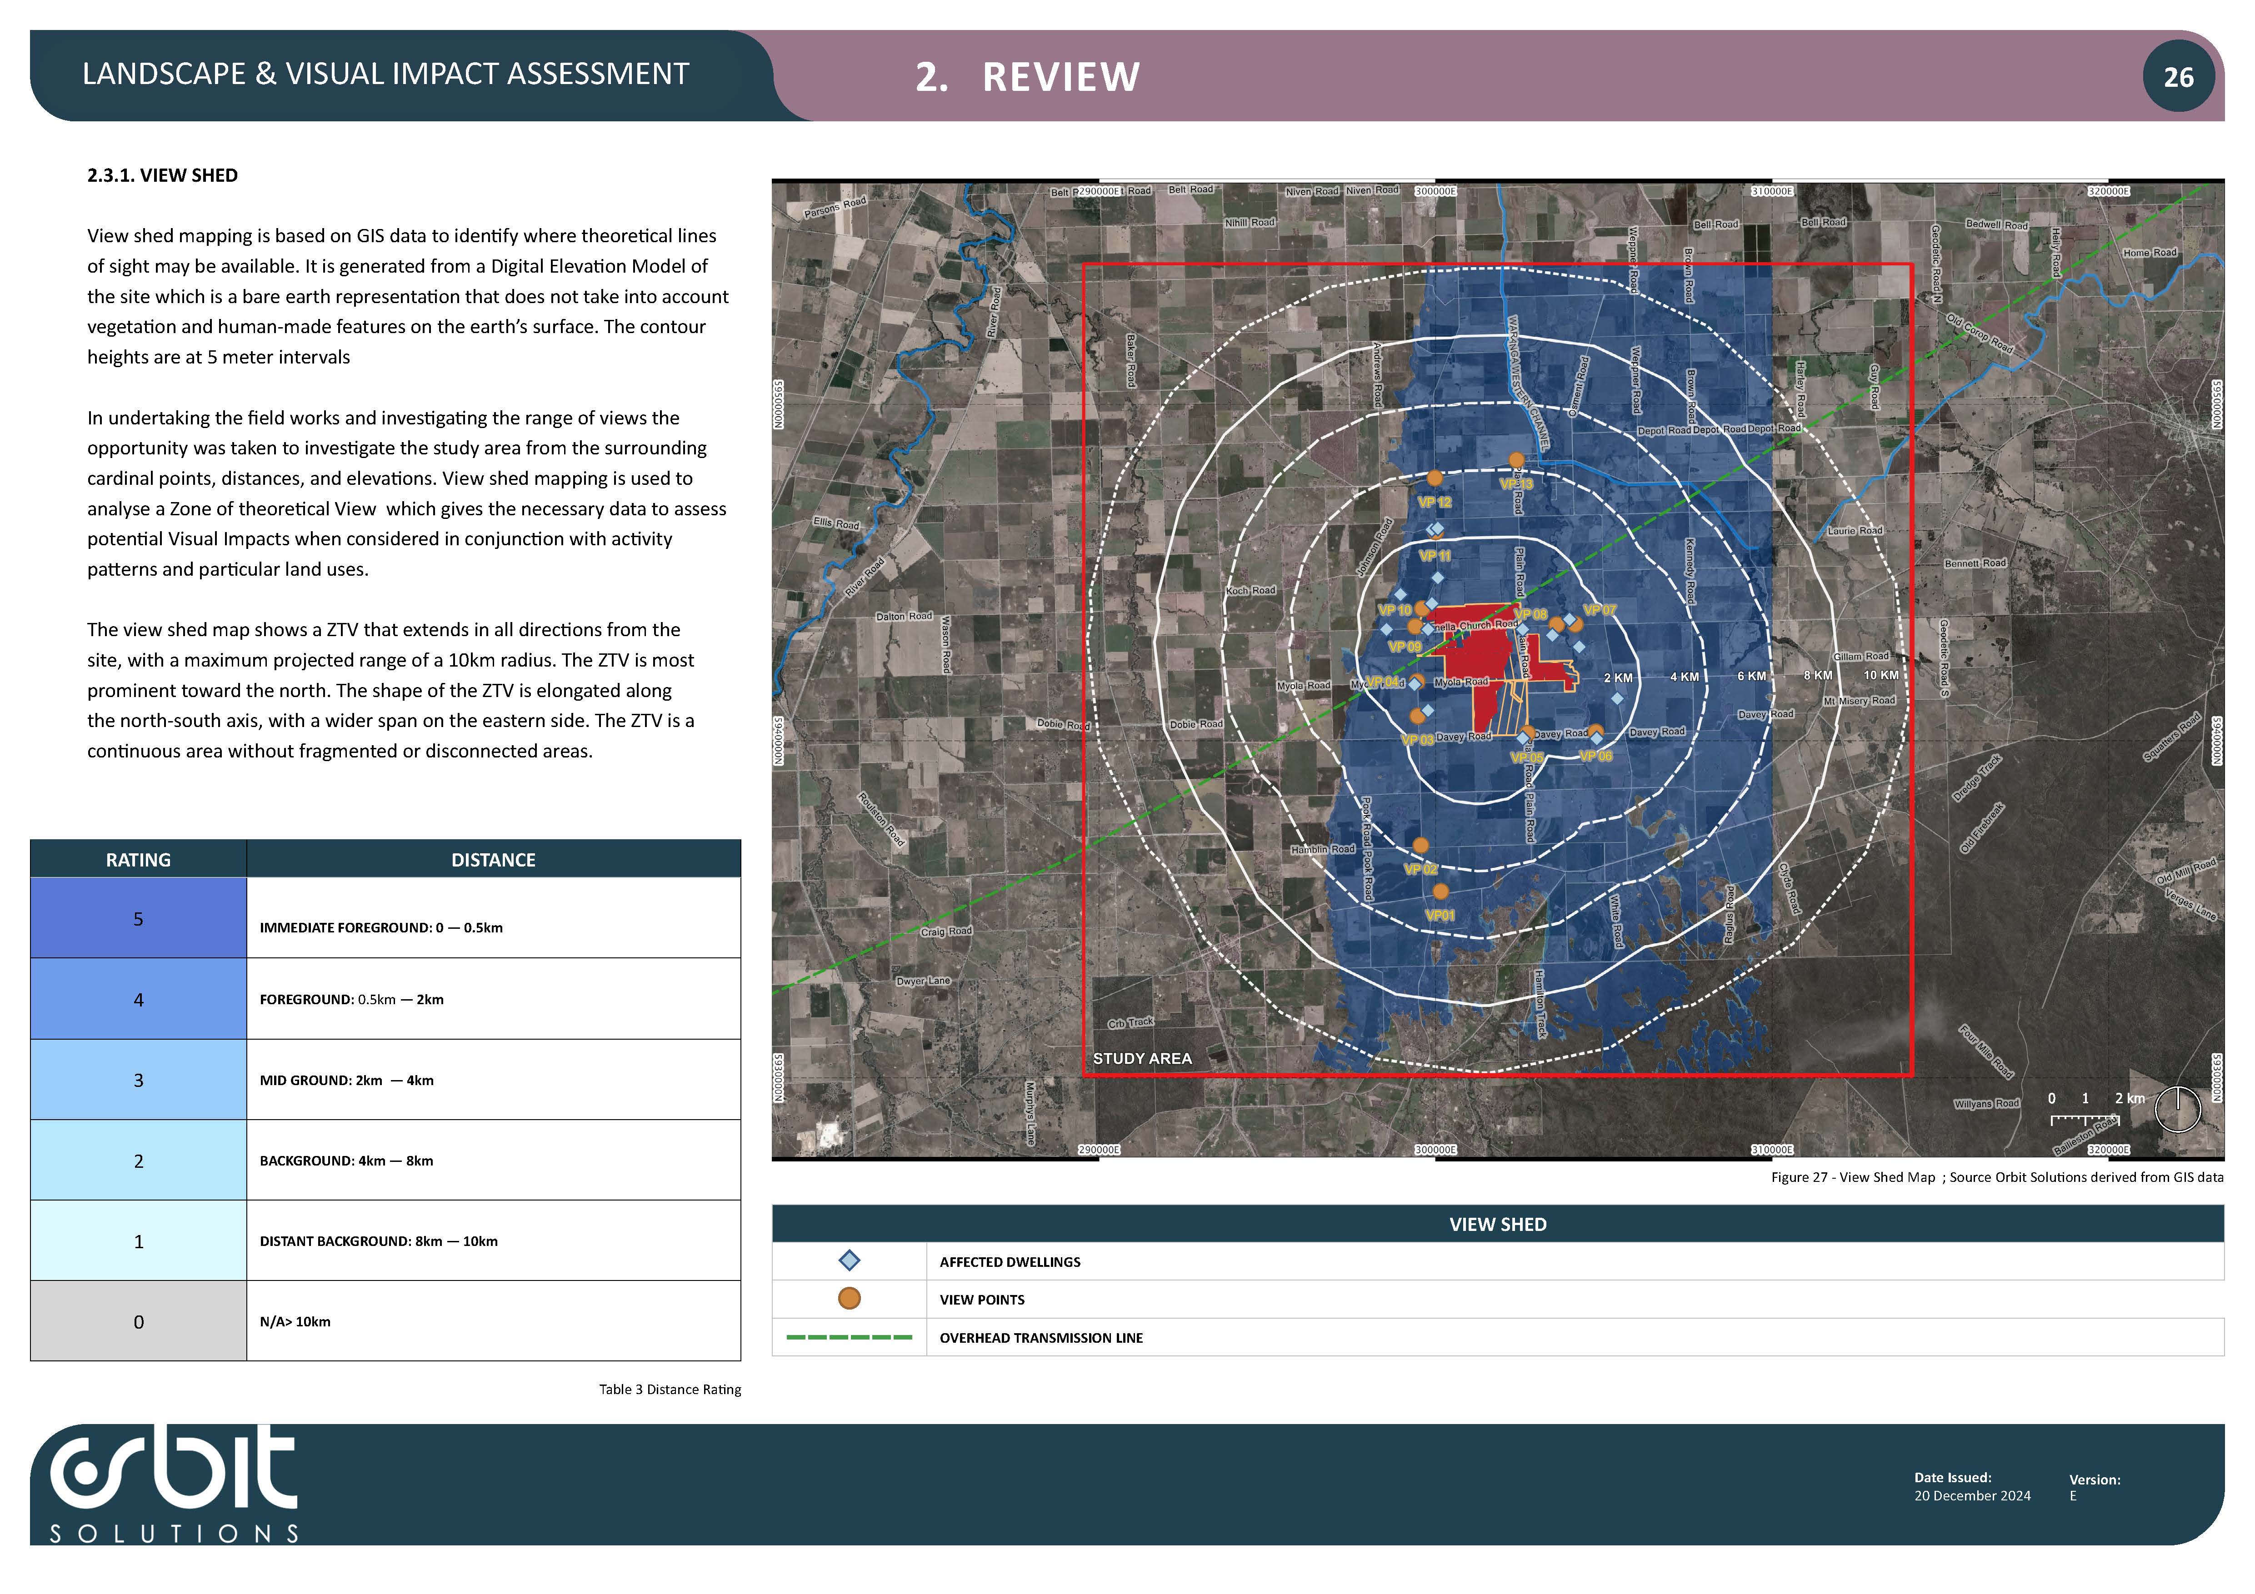Select the VP 06 label on the map

coord(1595,756)
